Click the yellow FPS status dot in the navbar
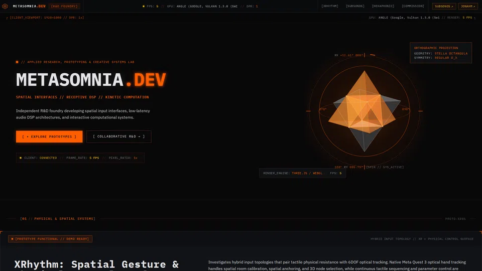The height and width of the screenshot is (271, 482). pos(144,6)
